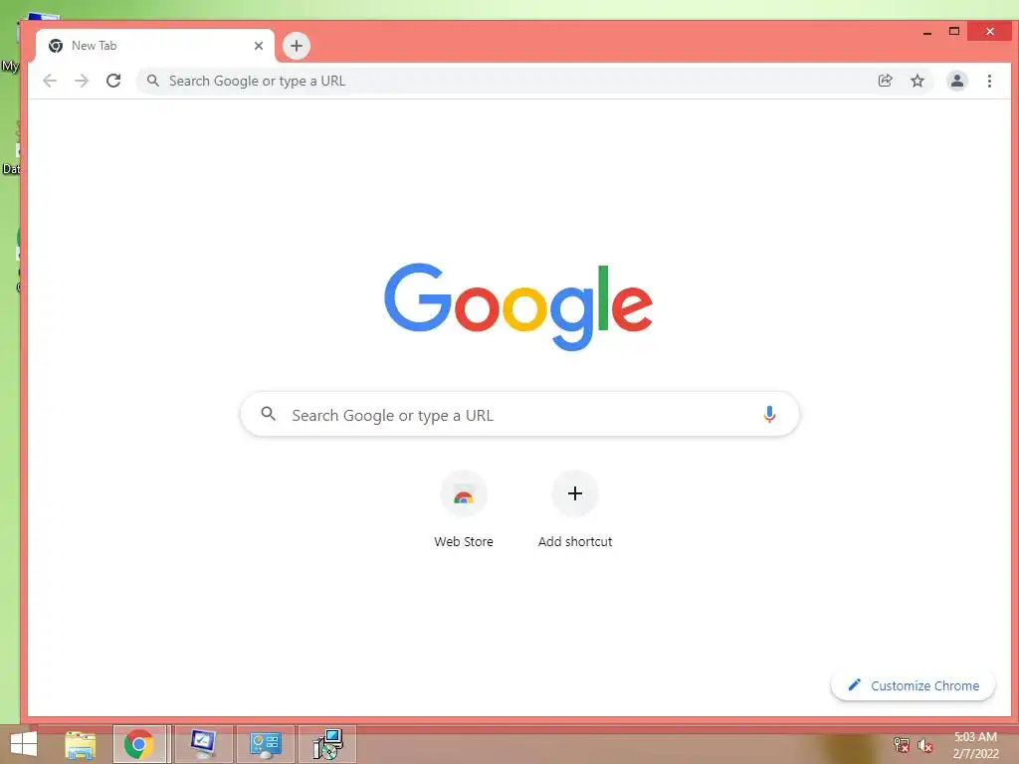
Task: Click Chrome icon in the taskbar
Action: 139,744
